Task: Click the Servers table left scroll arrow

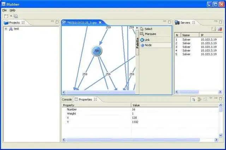Action: click(x=177, y=92)
